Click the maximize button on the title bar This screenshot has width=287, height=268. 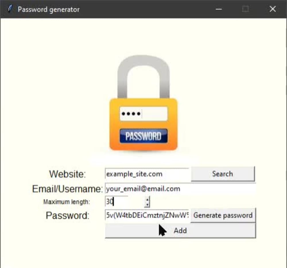point(245,9)
